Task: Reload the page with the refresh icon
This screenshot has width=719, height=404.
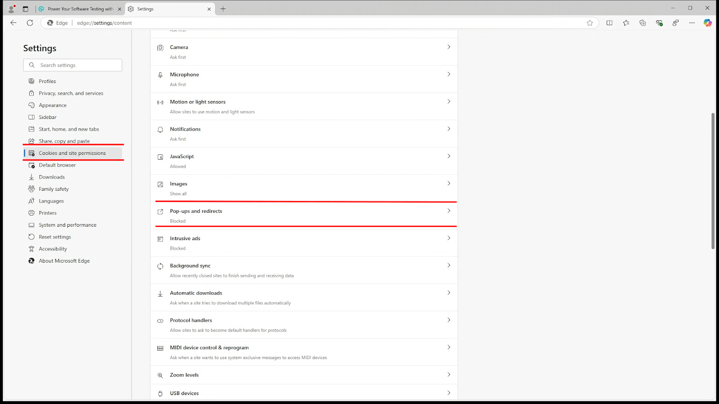Action: click(x=30, y=23)
